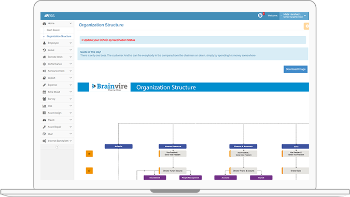Open the Mala Harshad user dropdown

coord(294,16)
